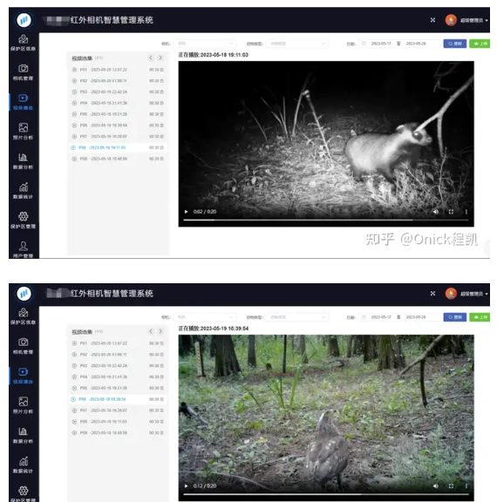Go to previous video page in top list
Viewport: 497px width, 502px height.
pos(151,58)
